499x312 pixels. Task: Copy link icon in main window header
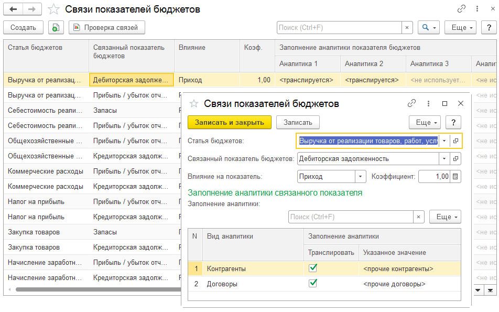pyautogui.click(x=461, y=9)
